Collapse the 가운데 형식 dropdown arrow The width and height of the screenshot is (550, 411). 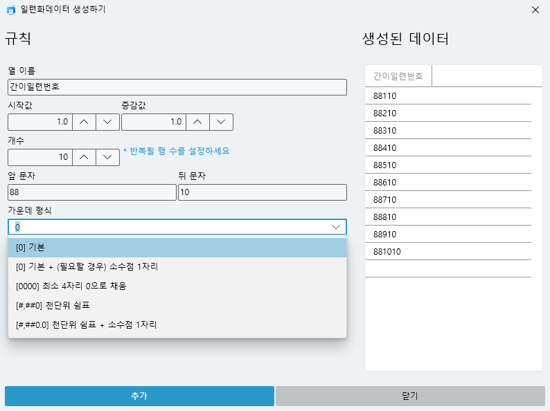pyautogui.click(x=336, y=227)
